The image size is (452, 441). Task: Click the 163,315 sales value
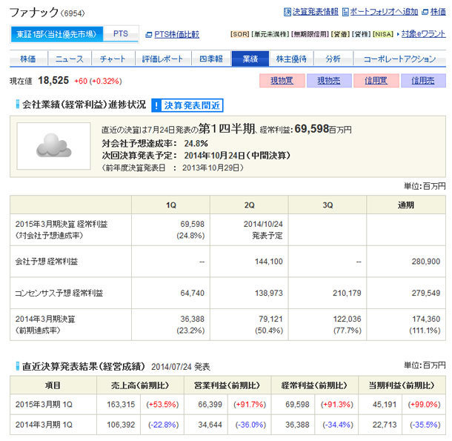pos(121,405)
